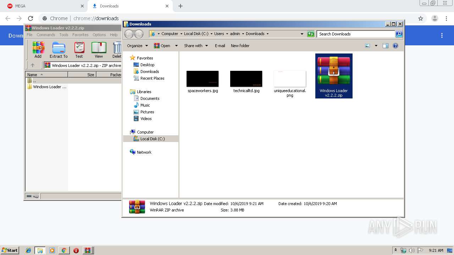Image resolution: width=454 pixels, height=255 pixels.
Task: Select Network in navigation pane
Action: tap(141, 152)
